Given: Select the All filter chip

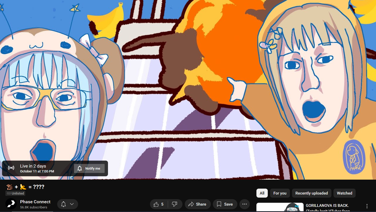Looking at the screenshot, I should (262, 193).
